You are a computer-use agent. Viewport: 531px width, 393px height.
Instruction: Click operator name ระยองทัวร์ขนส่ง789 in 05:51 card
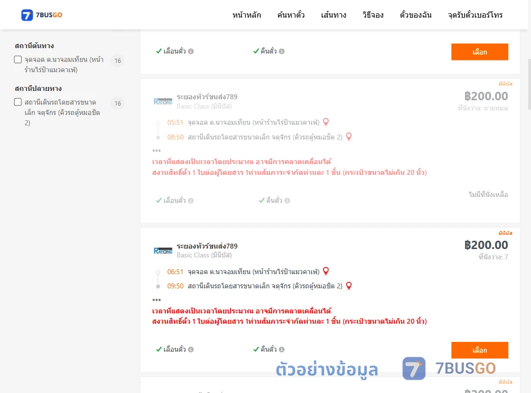point(207,97)
